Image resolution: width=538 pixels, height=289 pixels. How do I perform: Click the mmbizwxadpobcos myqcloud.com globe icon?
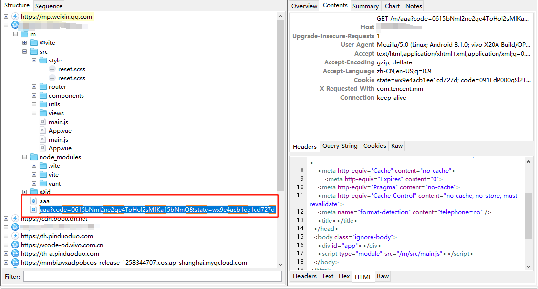pyautogui.click(x=15, y=262)
